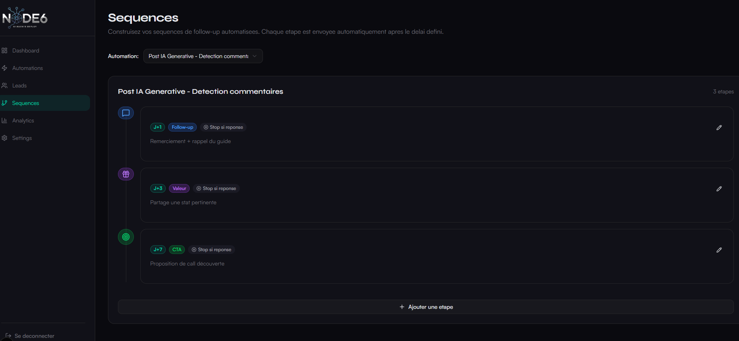Edit the J+1 Follow-up step pencil

click(719, 128)
